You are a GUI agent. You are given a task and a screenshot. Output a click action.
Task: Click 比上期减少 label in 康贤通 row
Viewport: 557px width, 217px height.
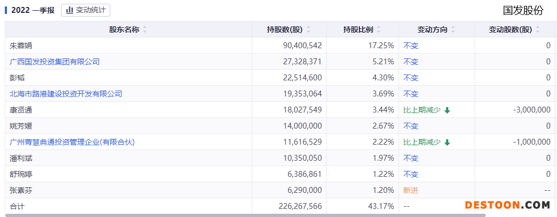(422, 110)
